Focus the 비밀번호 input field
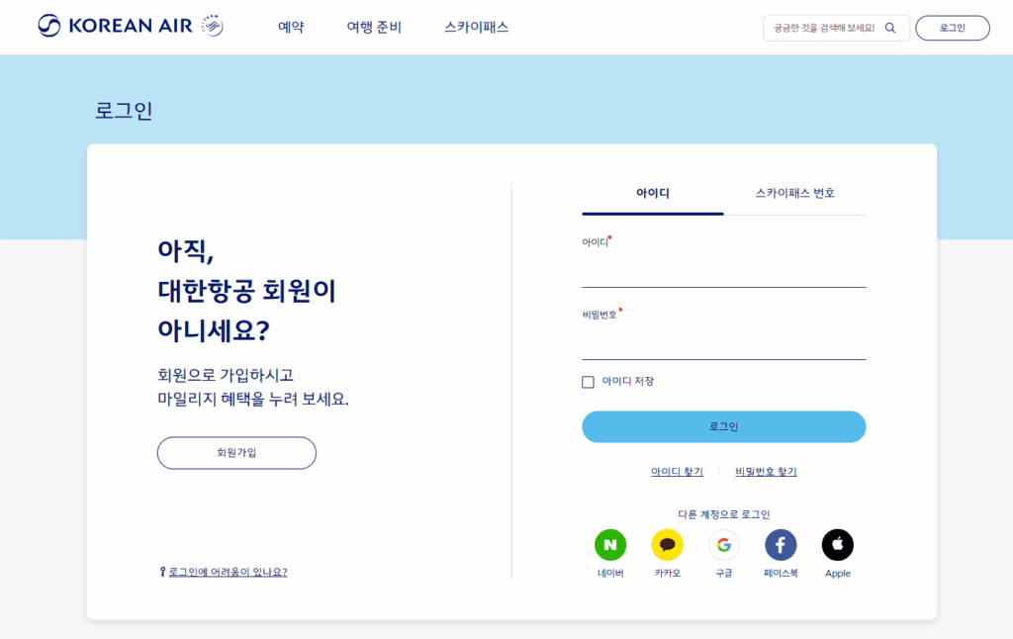 click(723, 343)
